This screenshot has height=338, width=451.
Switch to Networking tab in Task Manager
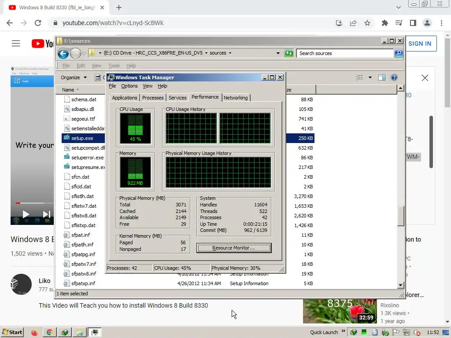(x=236, y=98)
